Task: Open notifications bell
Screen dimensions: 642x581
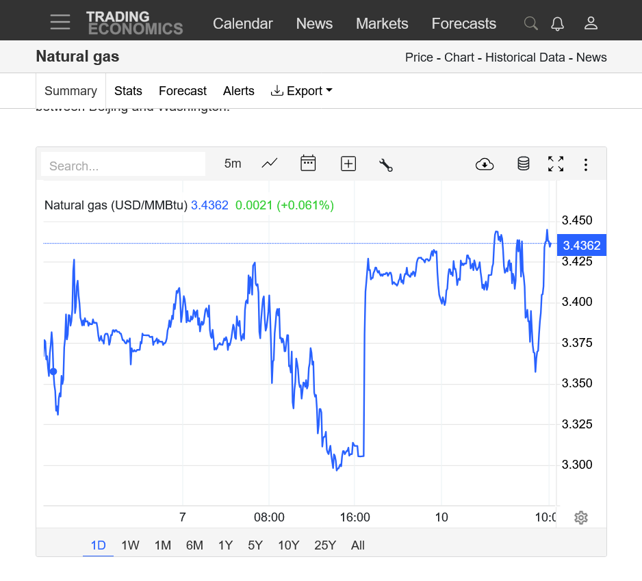Action: coord(557,23)
